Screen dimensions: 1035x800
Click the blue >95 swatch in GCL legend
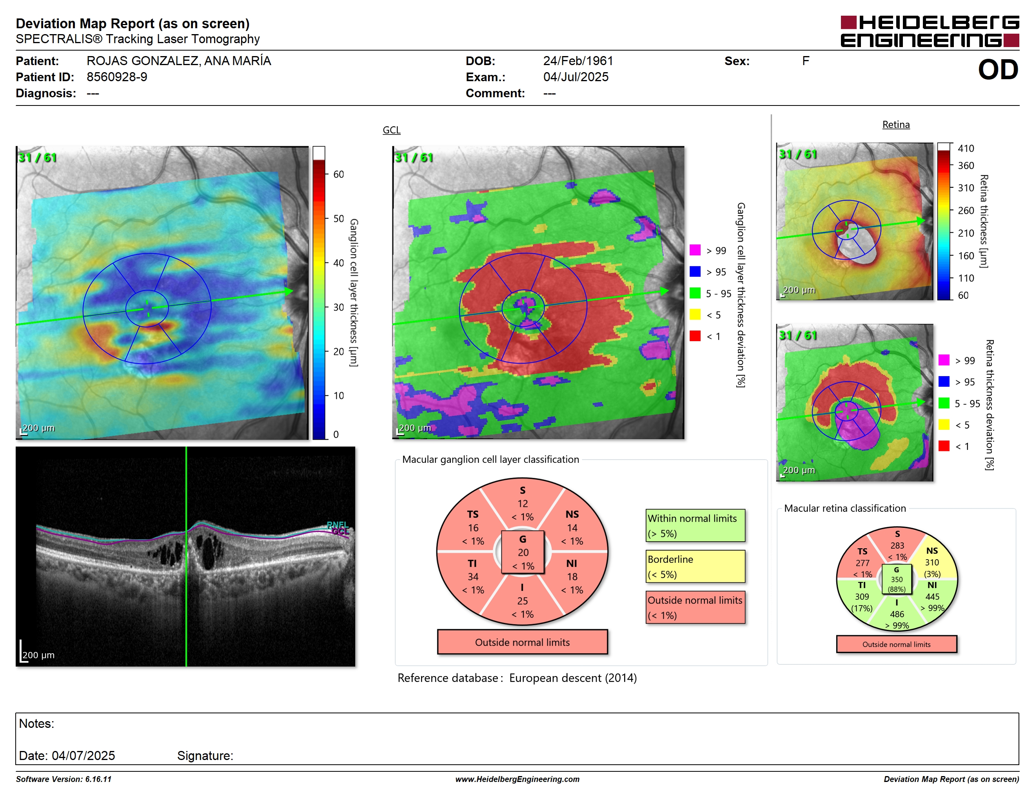tap(695, 271)
